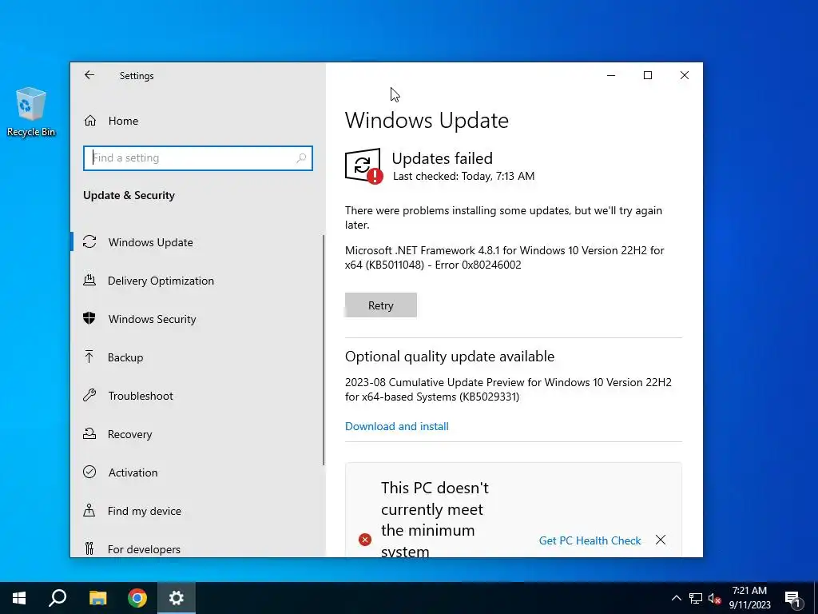This screenshot has width=818, height=614.
Task: Select the Windows Security shield icon
Action: point(89,318)
